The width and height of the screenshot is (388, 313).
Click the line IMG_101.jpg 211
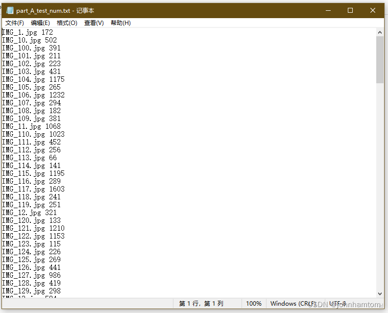(x=31, y=56)
